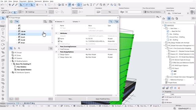Toggle the Design Option Set checkbox

coord(59,57)
